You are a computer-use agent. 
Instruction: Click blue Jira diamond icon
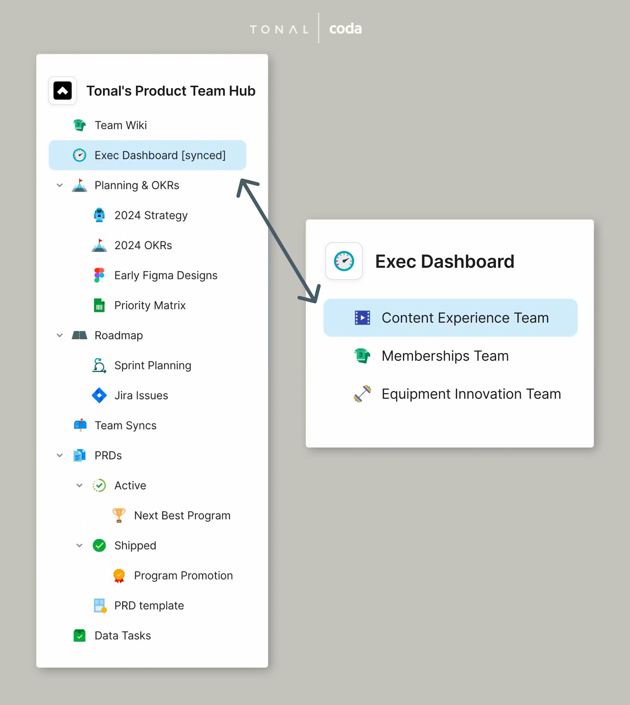pos(99,395)
